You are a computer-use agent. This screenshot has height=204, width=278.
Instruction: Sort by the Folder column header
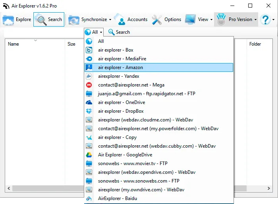[x=255, y=44]
